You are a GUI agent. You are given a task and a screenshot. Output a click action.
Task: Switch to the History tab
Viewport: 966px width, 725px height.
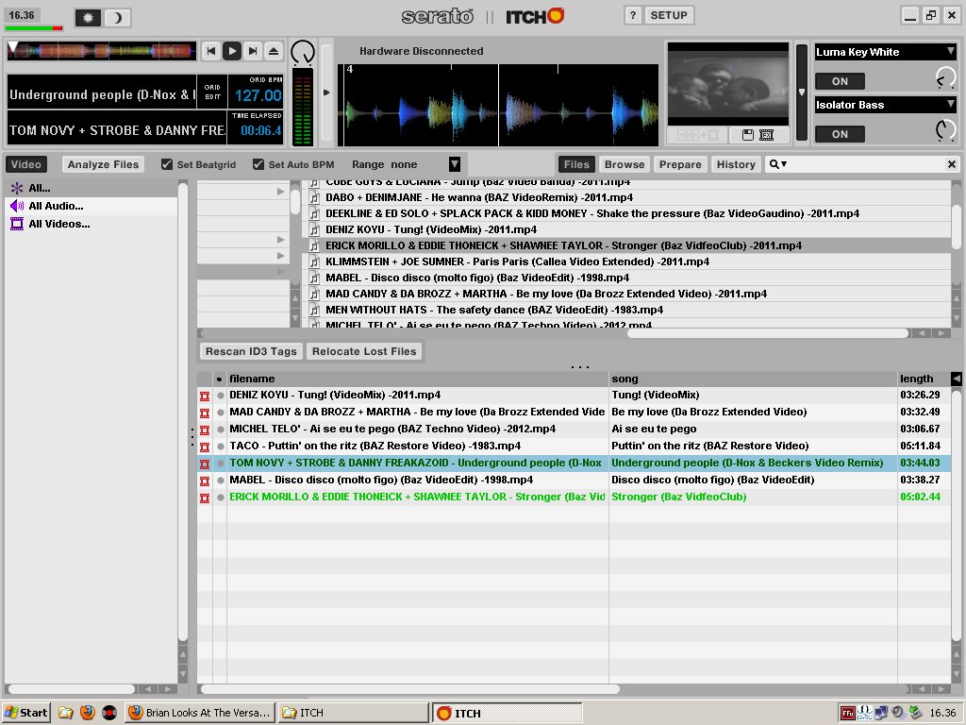(736, 164)
